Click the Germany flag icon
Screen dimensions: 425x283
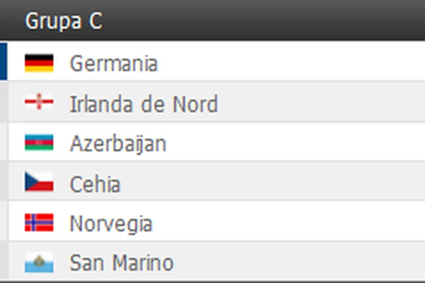(x=39, y=63)
